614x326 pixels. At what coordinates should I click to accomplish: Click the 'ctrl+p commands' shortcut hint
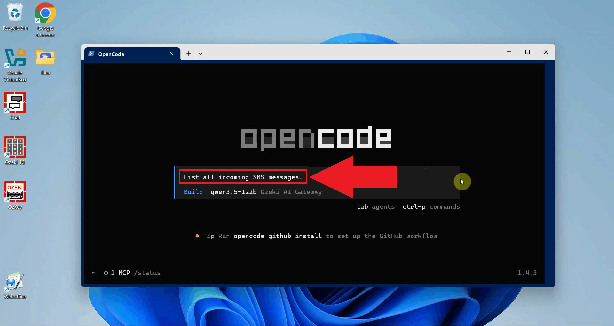(431, 206)
